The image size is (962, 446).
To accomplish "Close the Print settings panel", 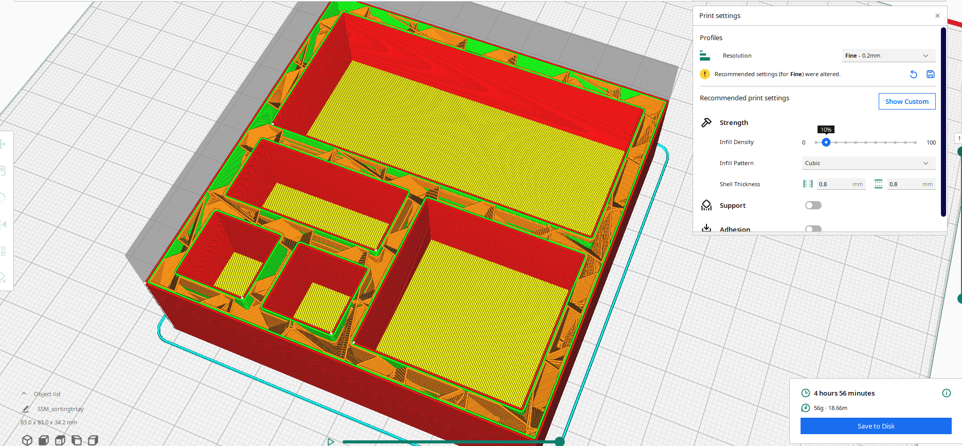I will 937,16.
